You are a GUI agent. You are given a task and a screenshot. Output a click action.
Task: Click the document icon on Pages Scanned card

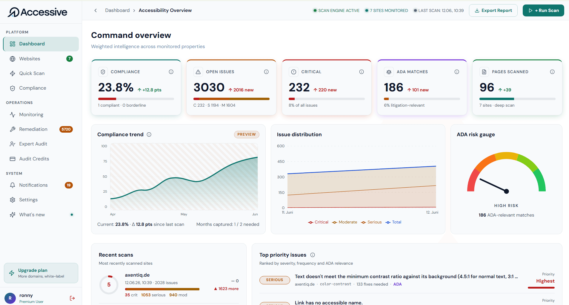tap(484, 72)
